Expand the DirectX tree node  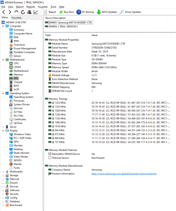click(3, 183)
